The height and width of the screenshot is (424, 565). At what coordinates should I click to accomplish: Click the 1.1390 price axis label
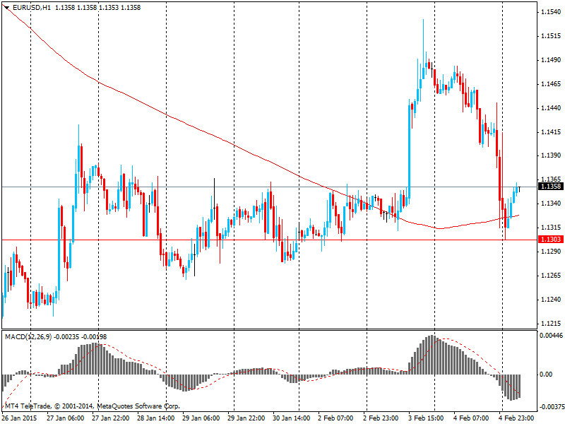coord(551,155)
